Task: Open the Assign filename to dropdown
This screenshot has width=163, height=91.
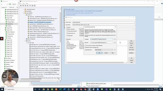Action: (104, 50)
